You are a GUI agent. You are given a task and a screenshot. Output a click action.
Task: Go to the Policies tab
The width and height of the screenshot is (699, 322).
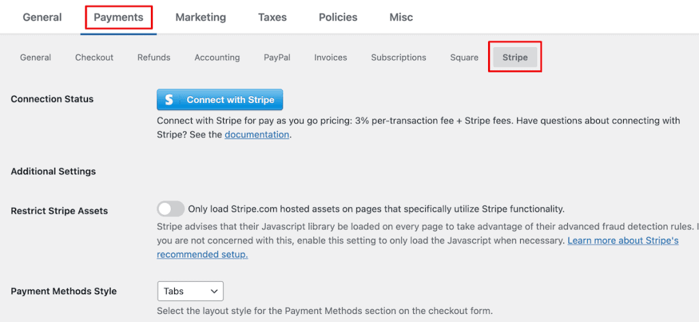point(338,17)
